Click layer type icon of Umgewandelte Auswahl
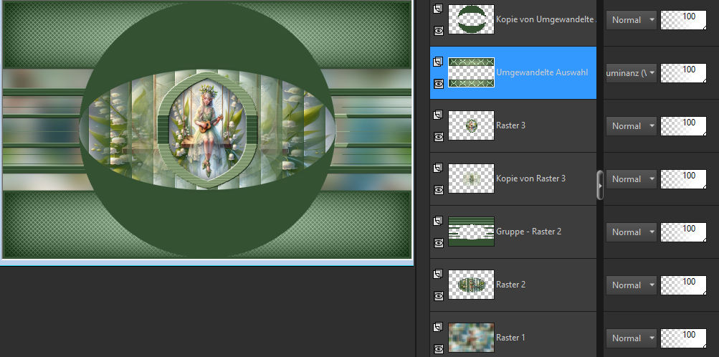Screen dimensions: 719x357 [x=438, y=62]
